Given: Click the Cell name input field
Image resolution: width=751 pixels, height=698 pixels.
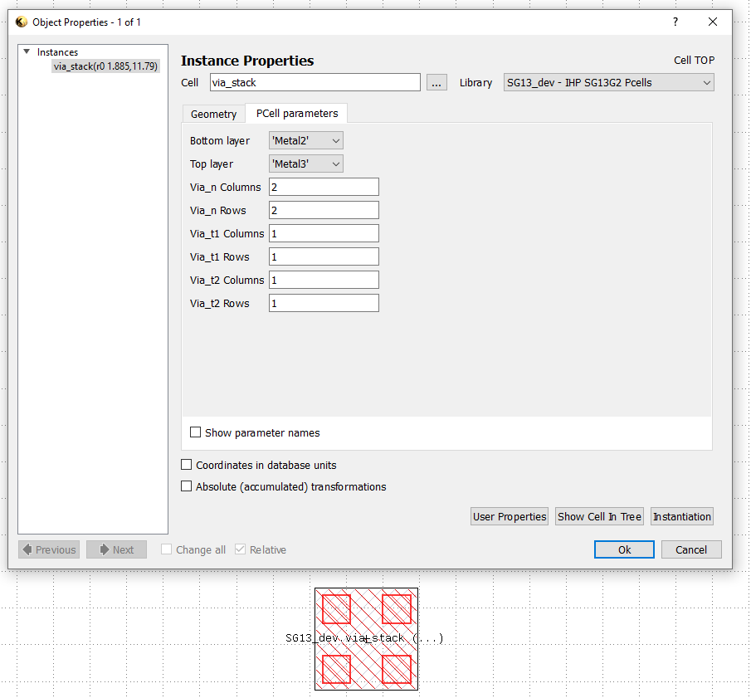Looking at the screenshot, I should point(315,82).
